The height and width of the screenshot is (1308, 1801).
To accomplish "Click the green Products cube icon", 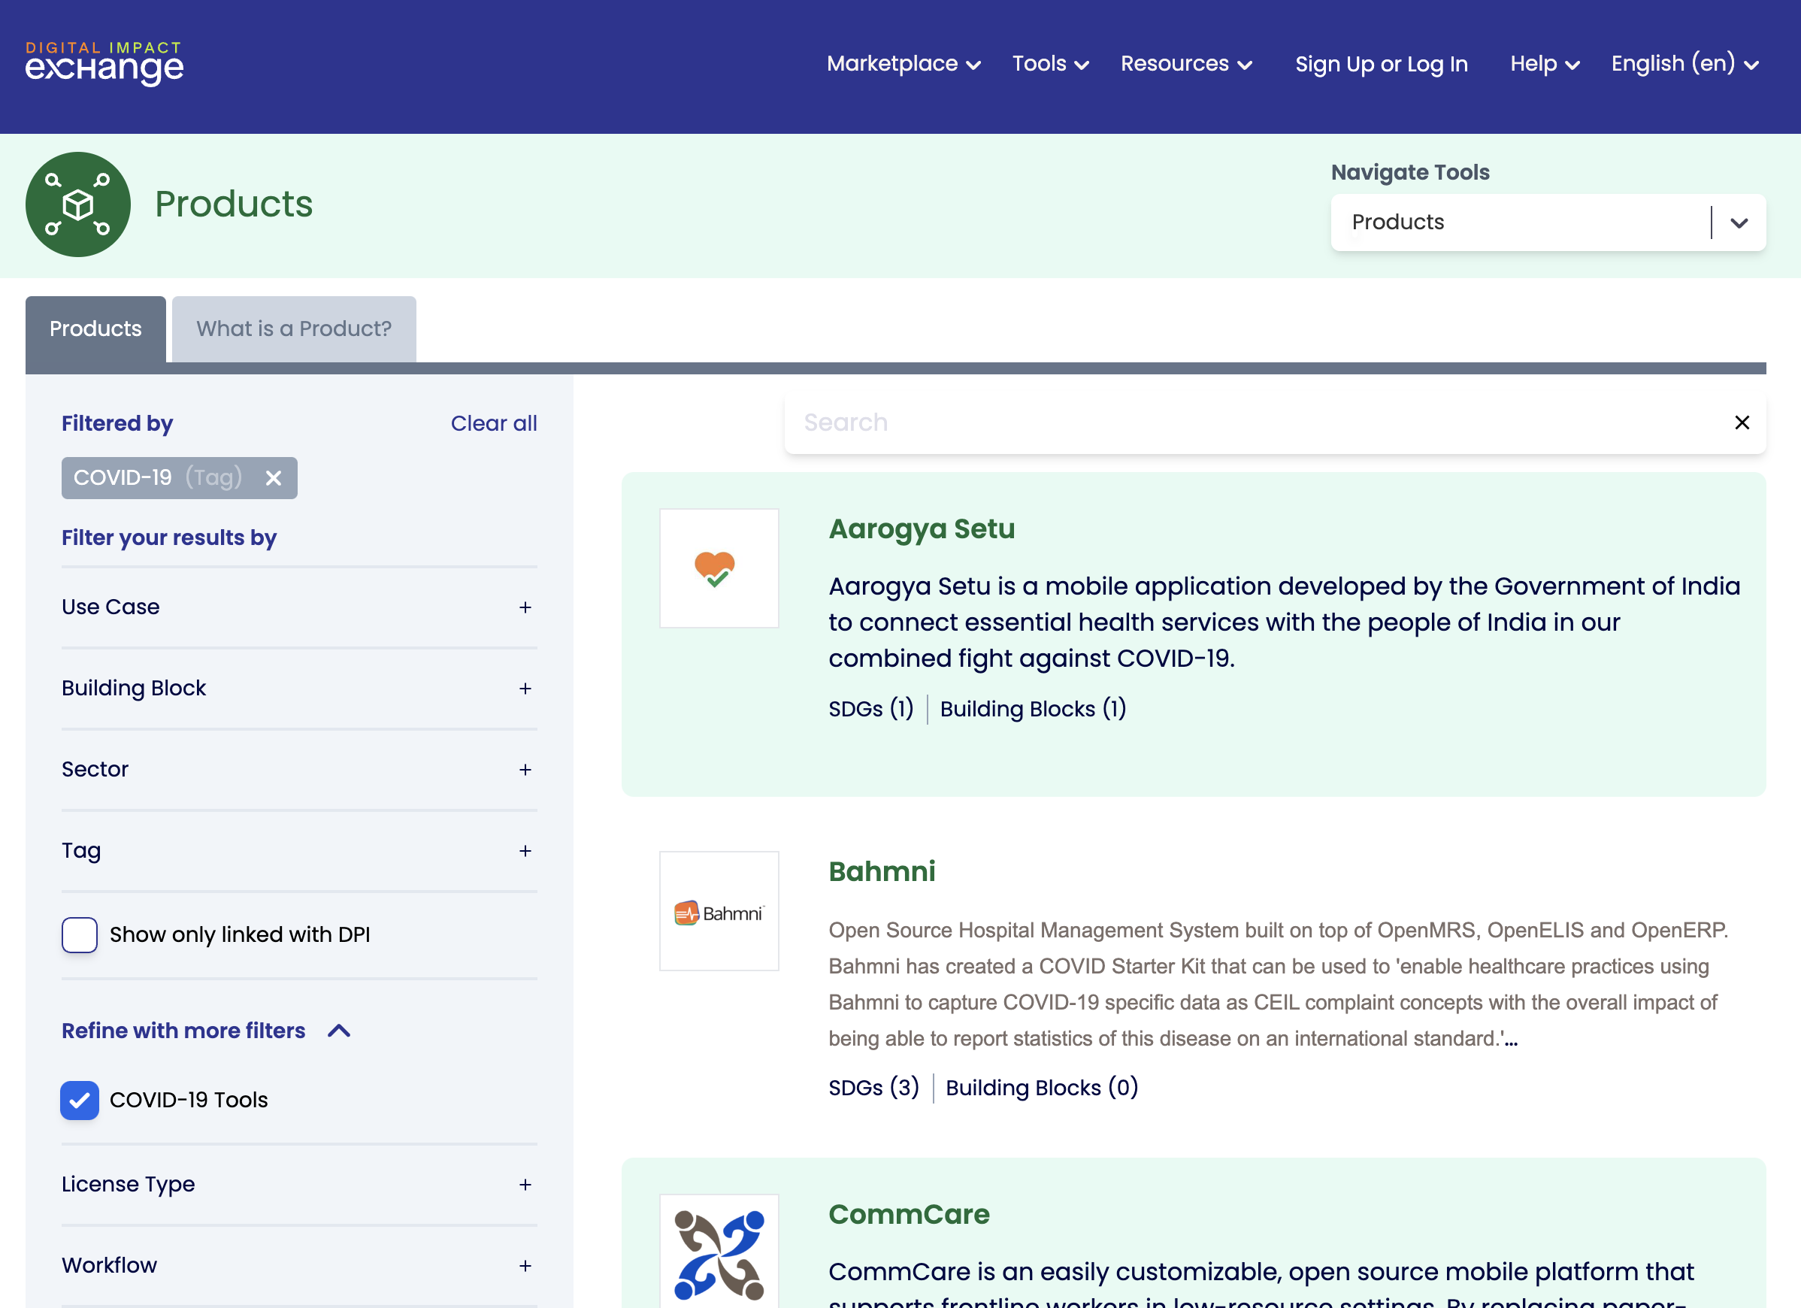I will [x=78, y=204].
